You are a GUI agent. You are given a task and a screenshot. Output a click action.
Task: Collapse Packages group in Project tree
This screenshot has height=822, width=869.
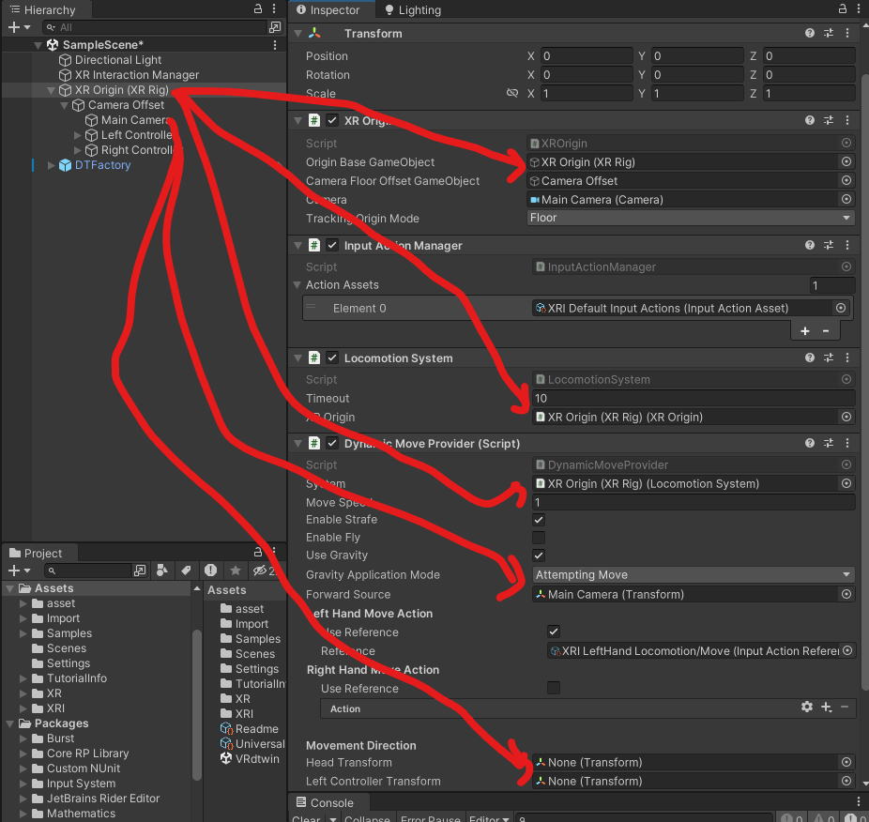(x=10, y=723)
